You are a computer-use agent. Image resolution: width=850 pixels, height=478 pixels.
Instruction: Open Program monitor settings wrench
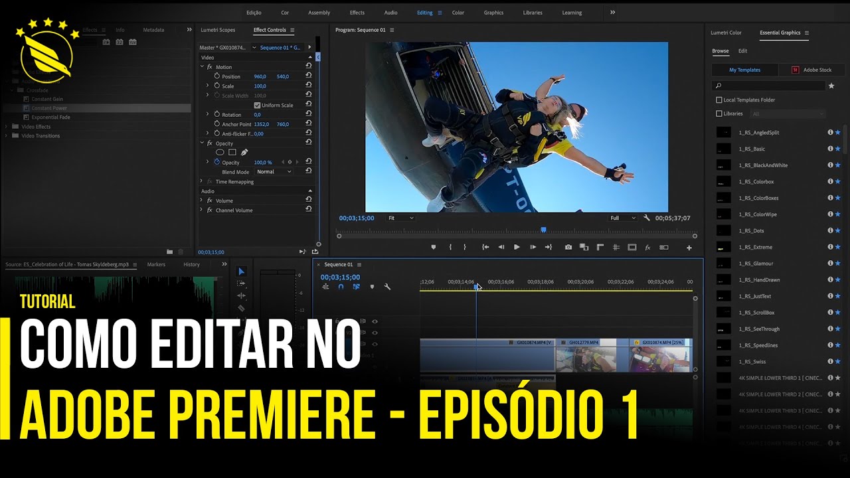pos(647,218)
